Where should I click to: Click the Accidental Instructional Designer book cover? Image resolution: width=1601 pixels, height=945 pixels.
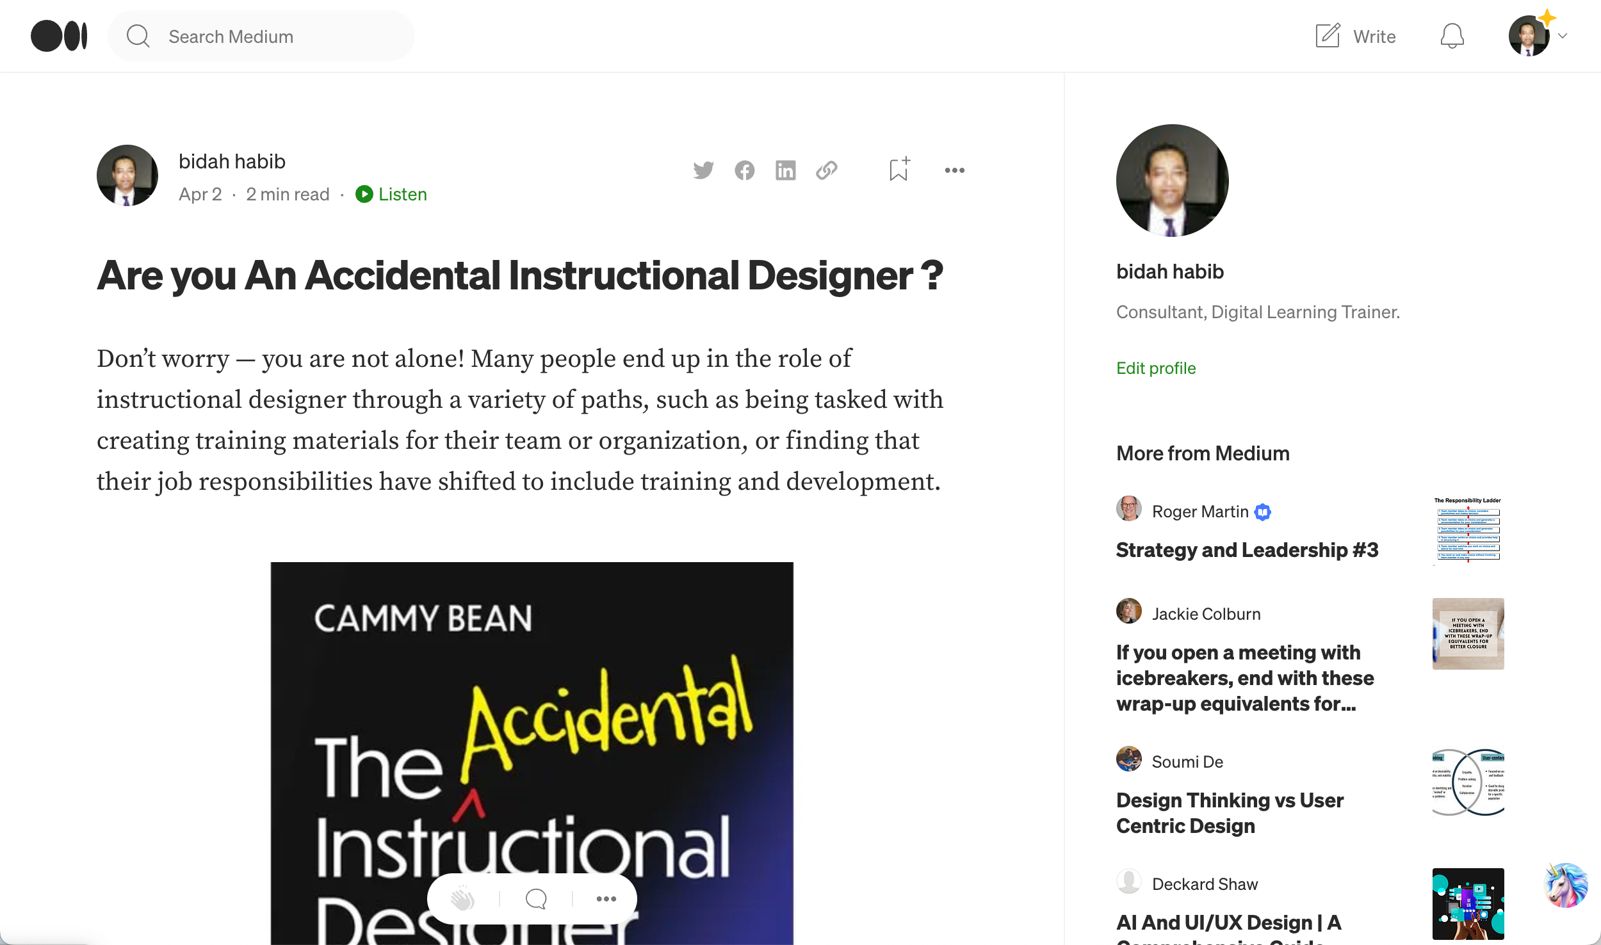coord(532,753)
